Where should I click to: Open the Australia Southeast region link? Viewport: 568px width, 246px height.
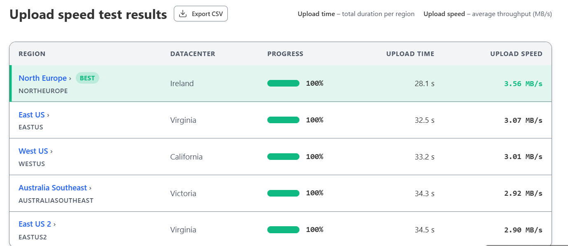tap(53, 188)
